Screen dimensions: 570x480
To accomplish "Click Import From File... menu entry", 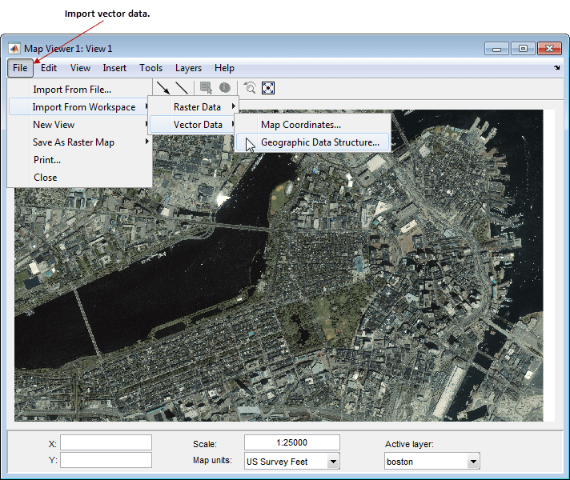I will coord(72,90).
